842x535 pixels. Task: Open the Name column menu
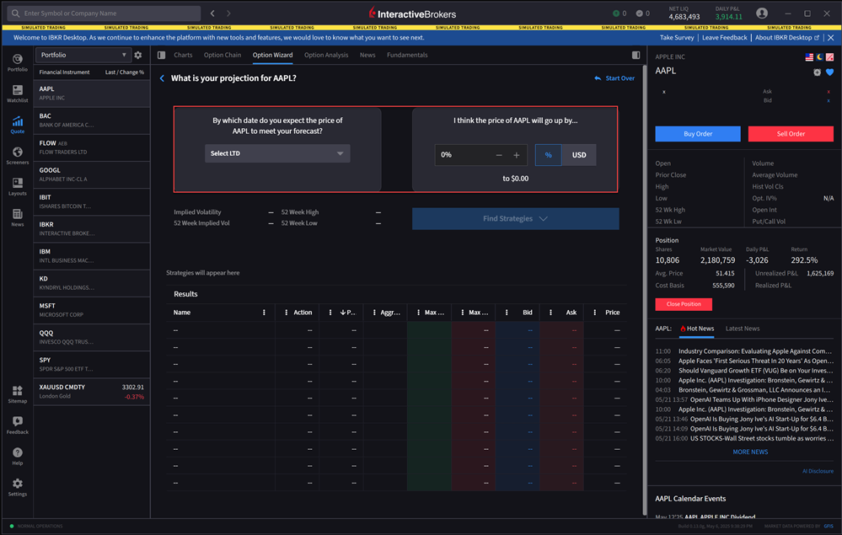264,313
